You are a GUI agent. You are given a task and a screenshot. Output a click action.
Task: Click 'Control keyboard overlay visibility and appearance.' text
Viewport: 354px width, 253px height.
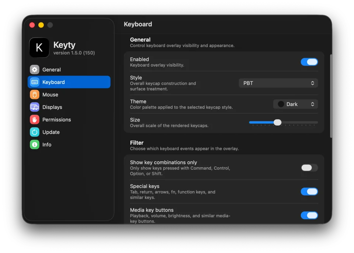(x=182, y=46)
